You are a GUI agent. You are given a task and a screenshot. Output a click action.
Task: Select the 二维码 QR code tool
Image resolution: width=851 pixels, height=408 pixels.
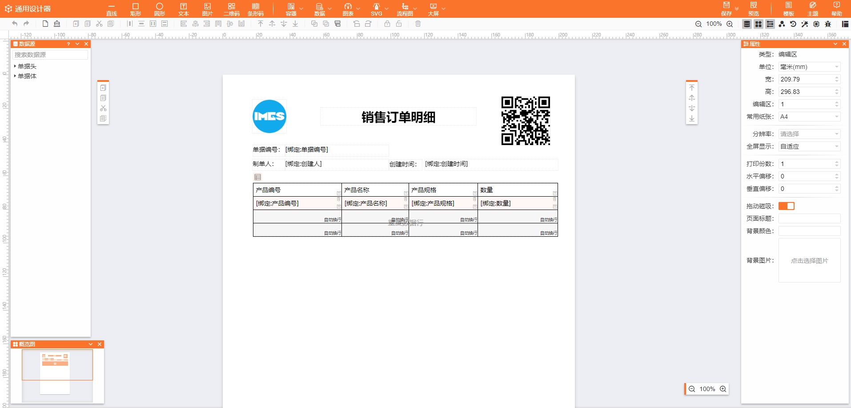tap(231, 9)
